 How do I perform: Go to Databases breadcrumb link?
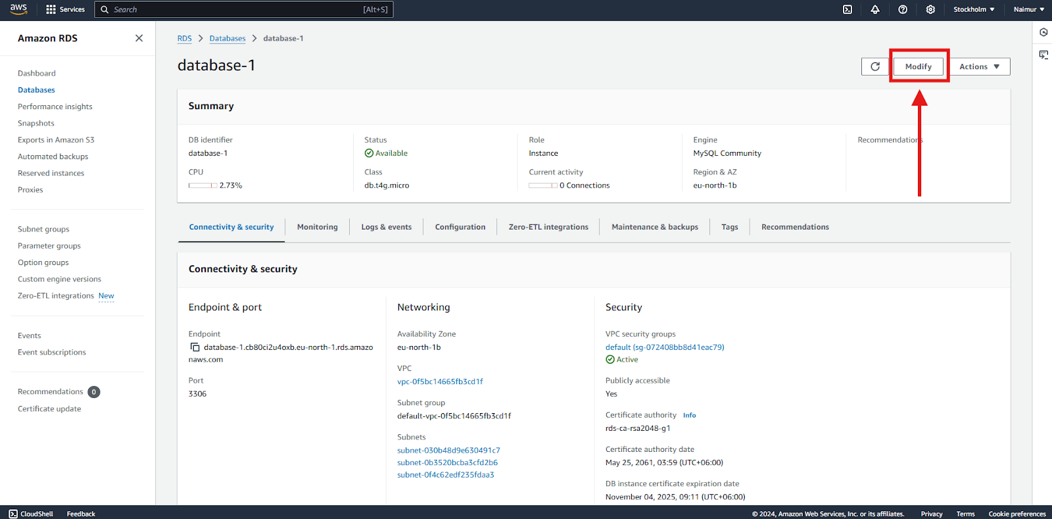click(x=227, y=38)
